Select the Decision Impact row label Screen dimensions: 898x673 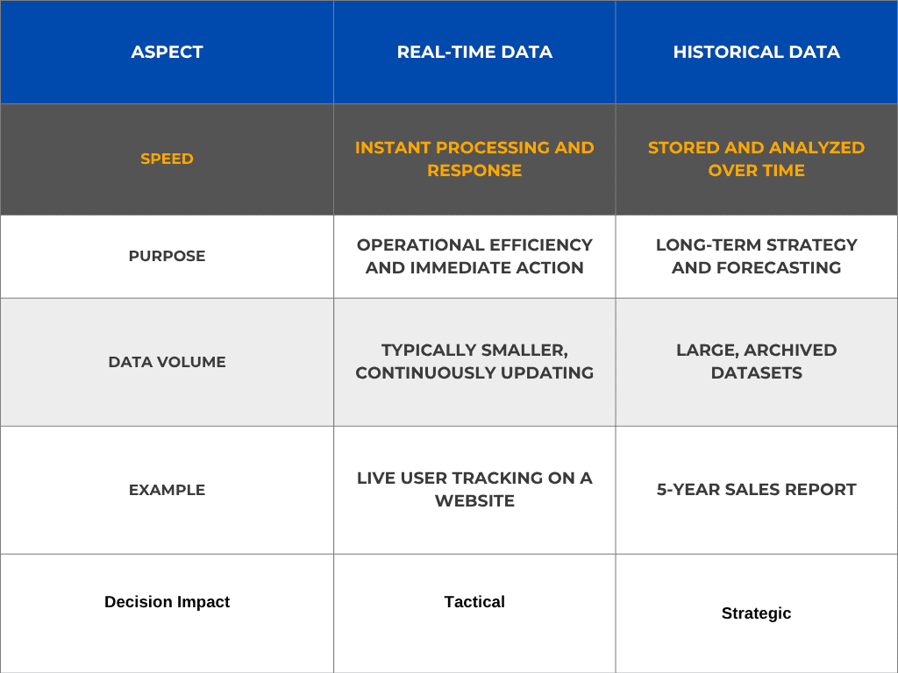click(167, 602)
